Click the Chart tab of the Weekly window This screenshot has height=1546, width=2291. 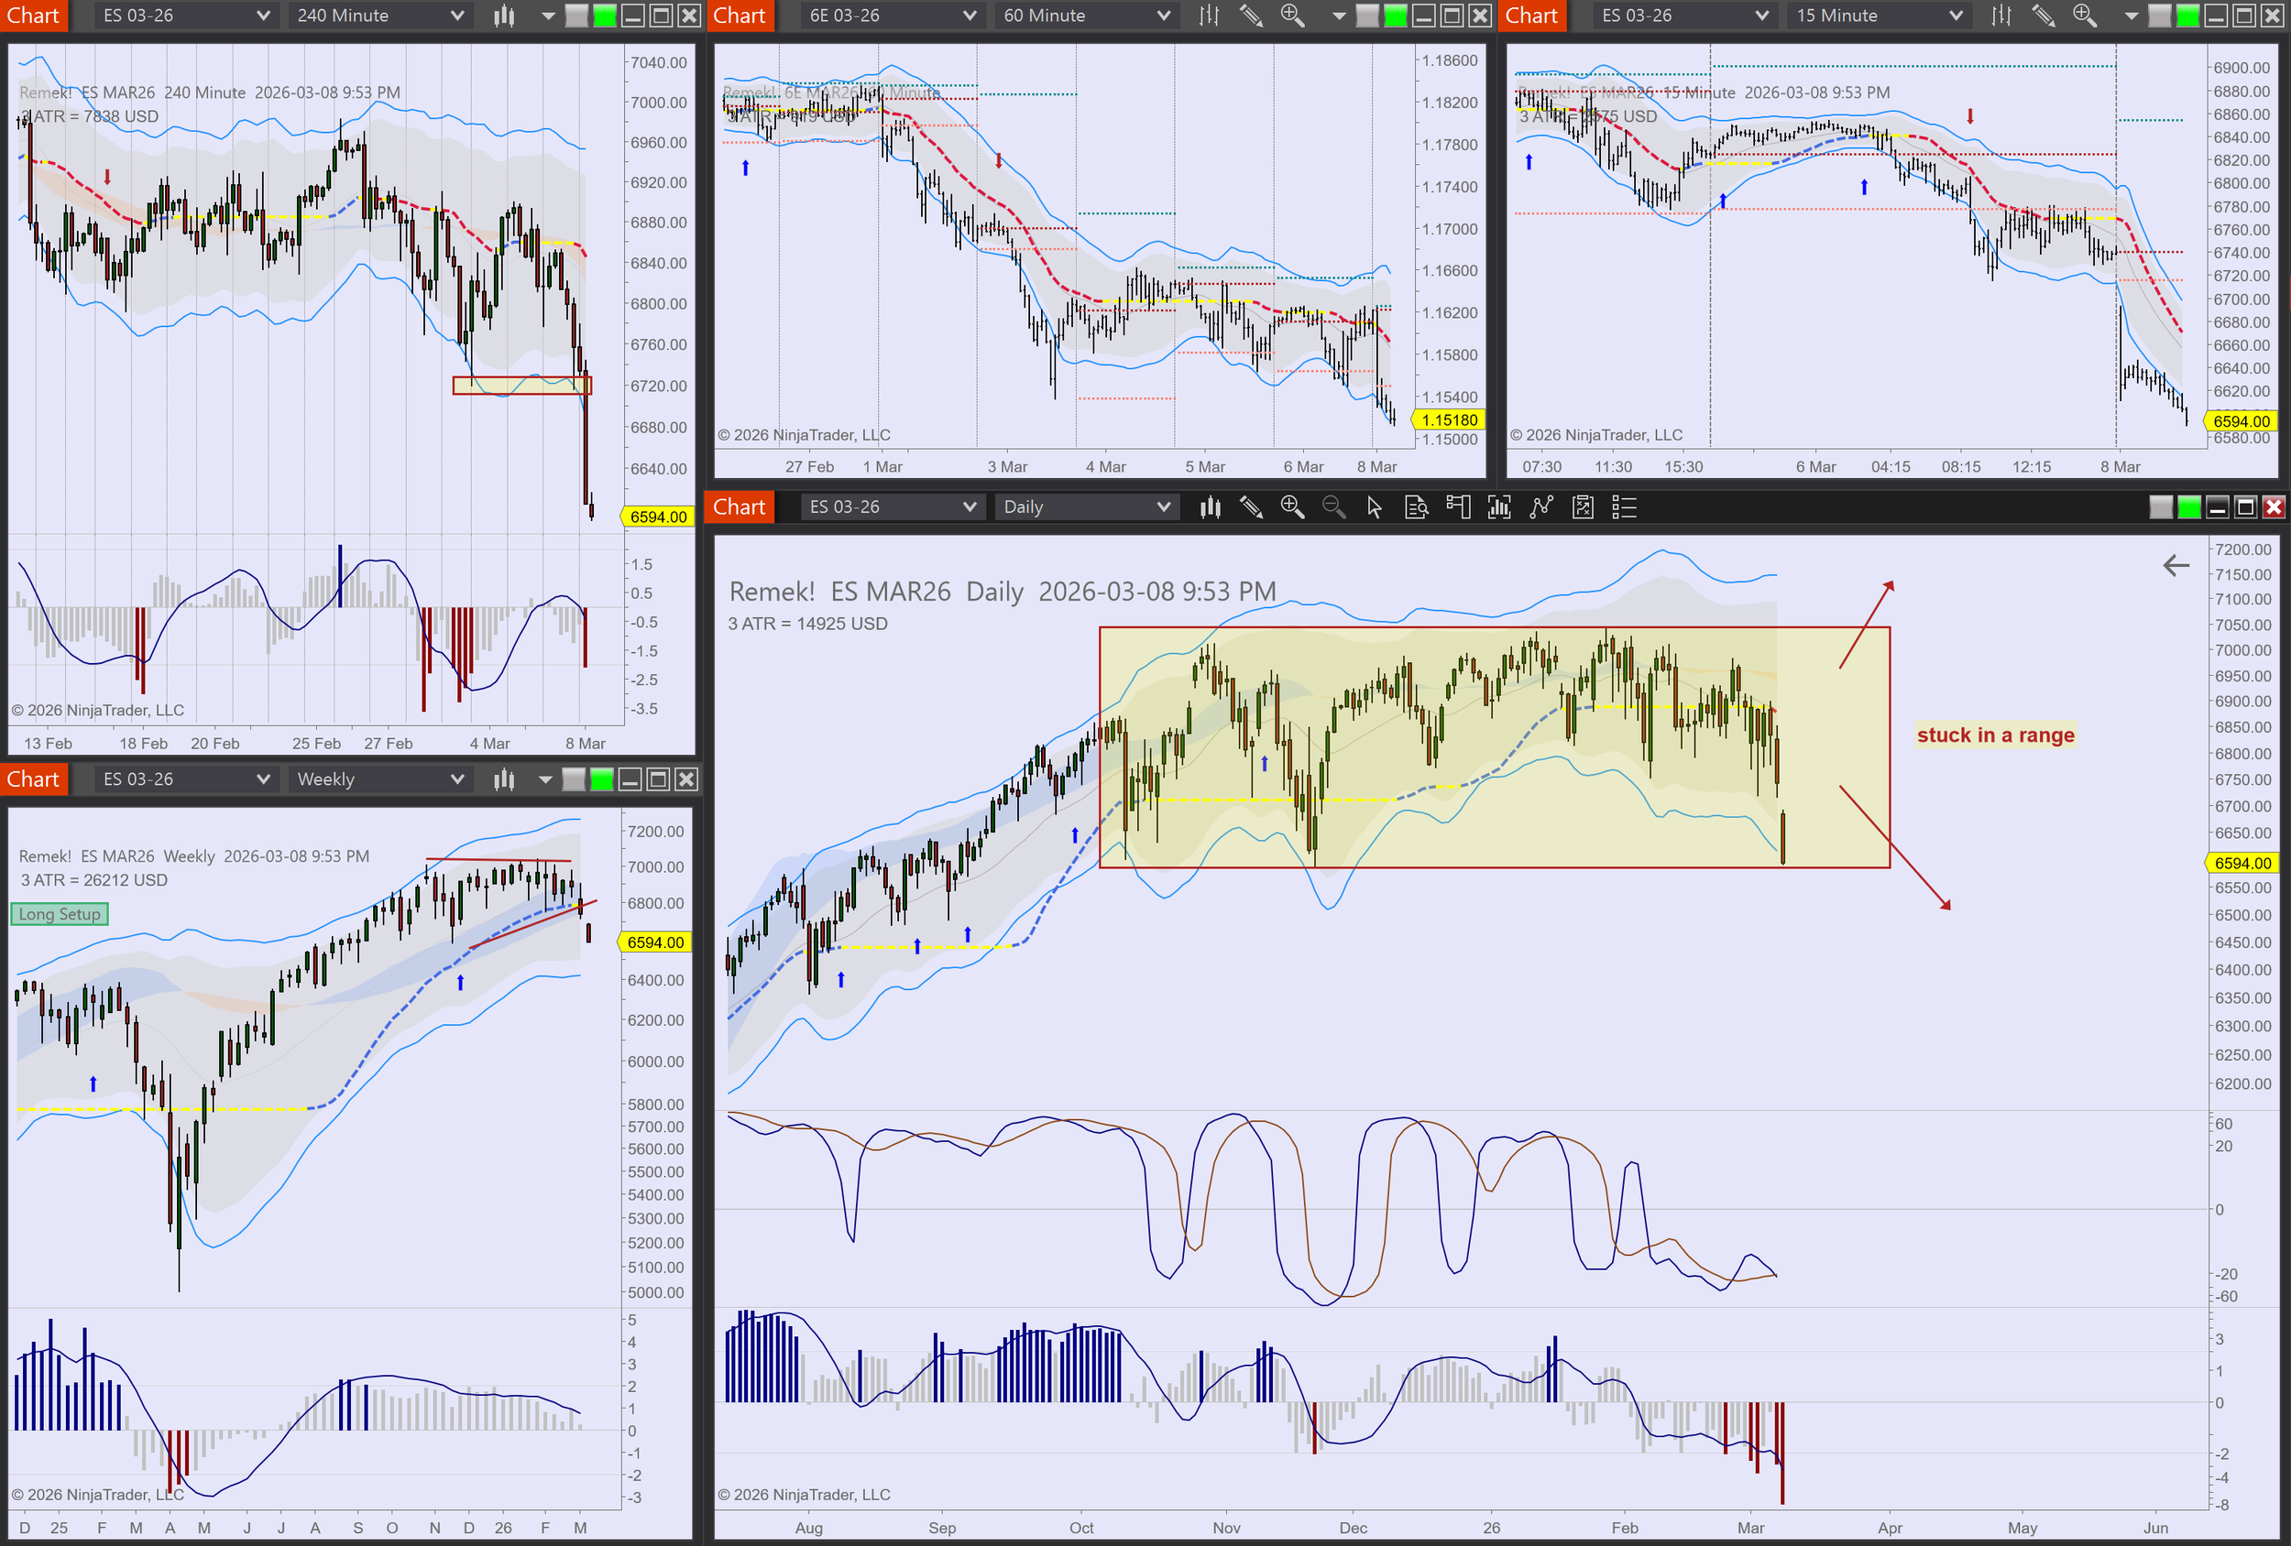pyautogui.click(x=34, y=779)
